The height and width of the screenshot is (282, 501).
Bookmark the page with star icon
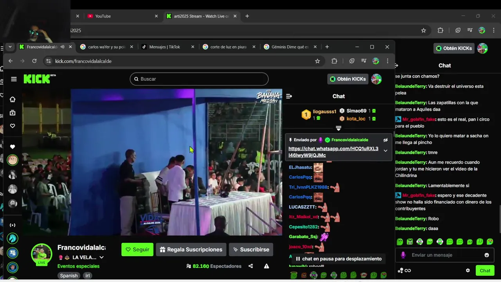317,61
